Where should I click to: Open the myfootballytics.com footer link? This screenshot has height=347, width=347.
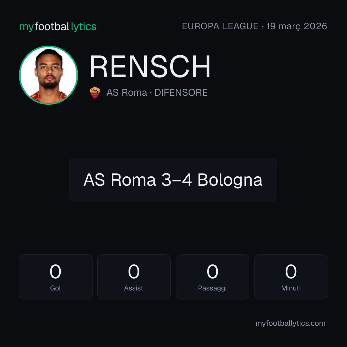tap(290, 323)
